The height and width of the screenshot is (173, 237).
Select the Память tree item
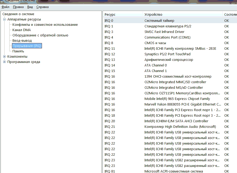[19, 51]
